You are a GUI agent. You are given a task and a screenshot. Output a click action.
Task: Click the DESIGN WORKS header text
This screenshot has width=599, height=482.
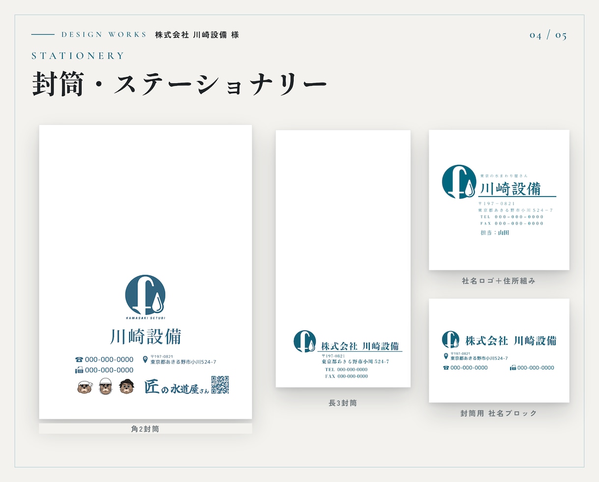pos(104,35)
